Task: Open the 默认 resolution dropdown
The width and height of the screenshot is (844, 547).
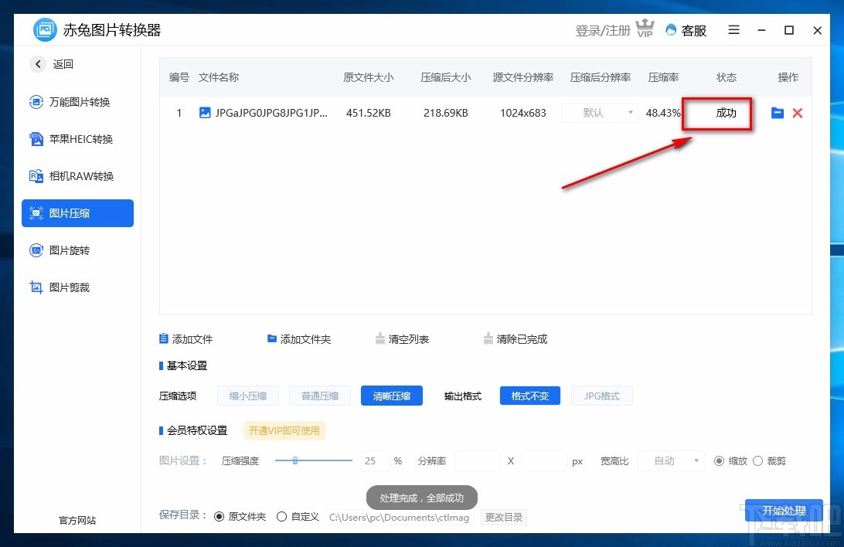Action: (x=600, y=113)
